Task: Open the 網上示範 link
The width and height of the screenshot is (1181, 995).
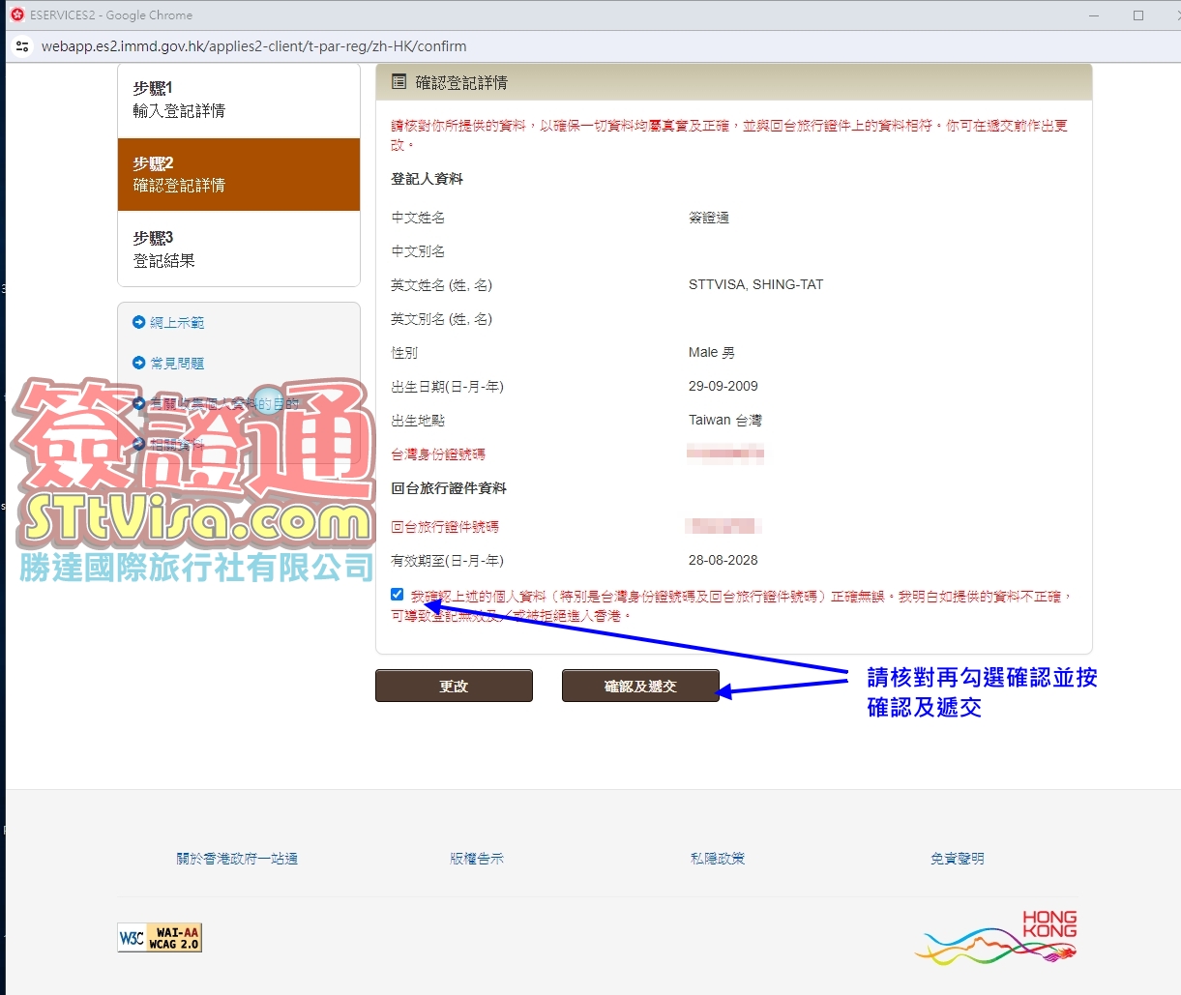Action: pos(177,323)
